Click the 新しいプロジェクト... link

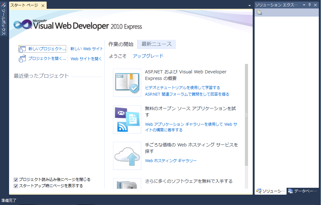(x=47, y=49)
